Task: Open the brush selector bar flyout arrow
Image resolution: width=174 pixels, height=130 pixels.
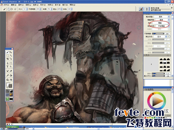Action: click(172, 8)
